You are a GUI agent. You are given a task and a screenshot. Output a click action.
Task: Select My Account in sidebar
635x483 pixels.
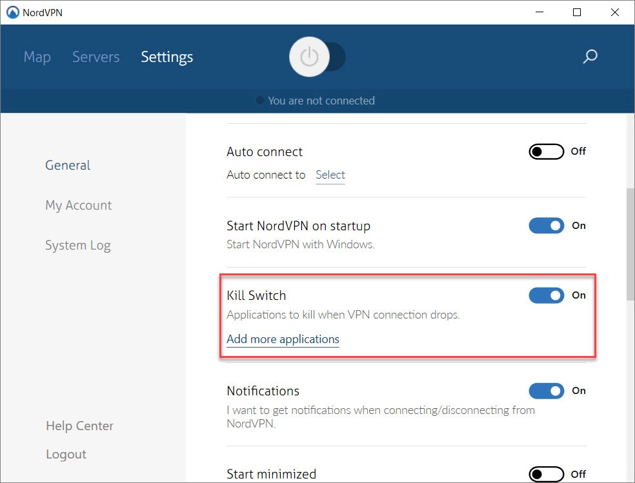tap(79, 206)
